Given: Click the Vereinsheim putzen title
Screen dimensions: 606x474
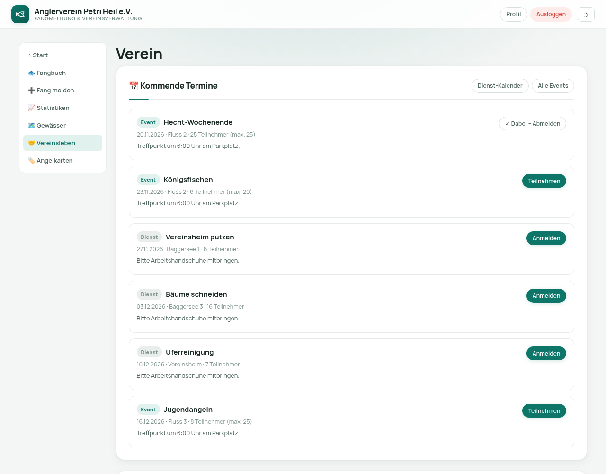Looking at the screenshot, I should [200, 237].
